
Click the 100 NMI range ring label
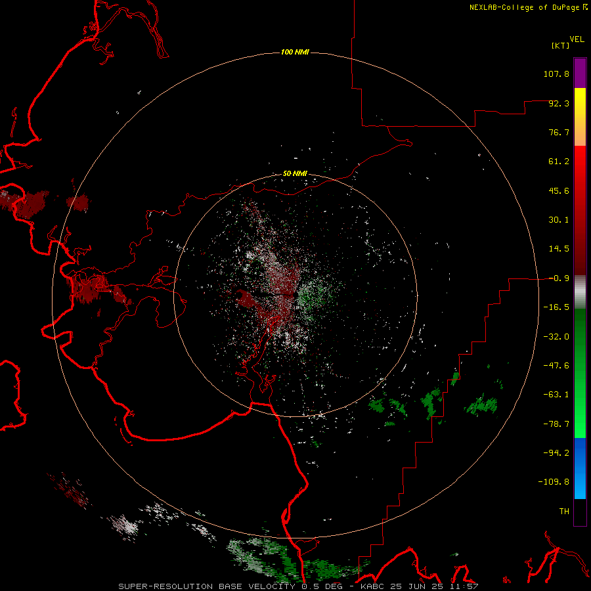point(295,52)
